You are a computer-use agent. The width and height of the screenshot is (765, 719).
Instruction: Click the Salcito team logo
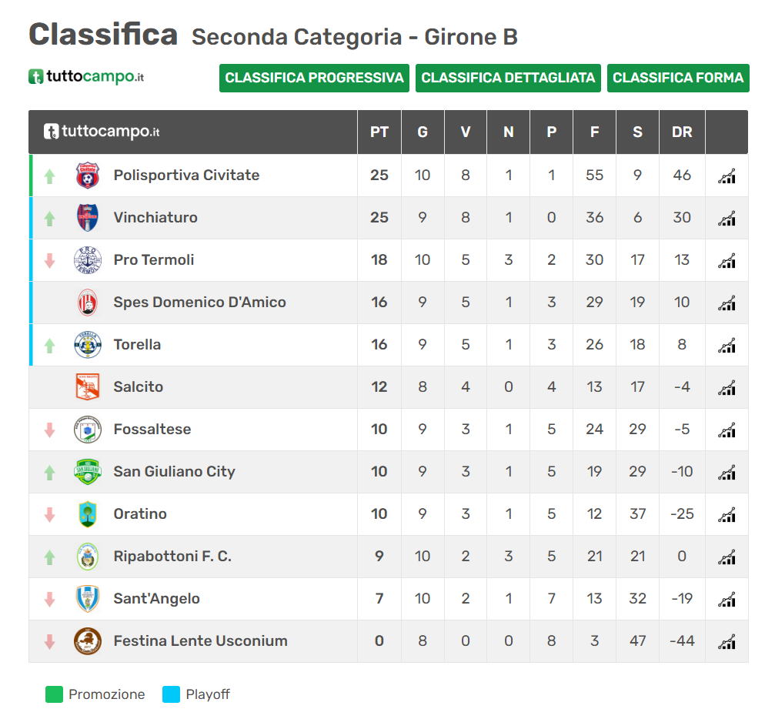(x=88, y=387)
